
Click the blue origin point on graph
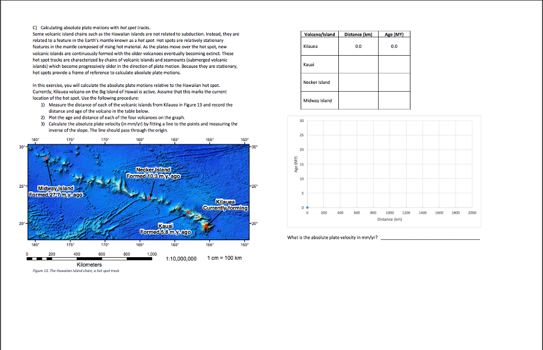[307, 208]
